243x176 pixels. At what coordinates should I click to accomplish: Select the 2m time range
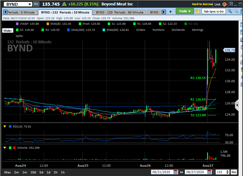(x=16, y=172)
